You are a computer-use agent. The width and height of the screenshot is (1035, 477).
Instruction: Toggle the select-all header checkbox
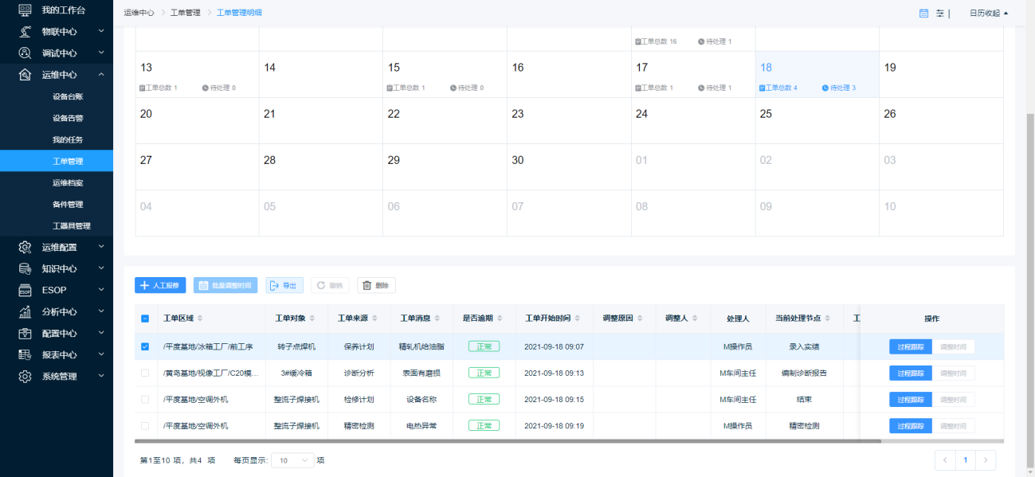[x=145, y=319]
